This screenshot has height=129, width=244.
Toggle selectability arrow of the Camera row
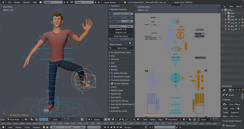point(239,20)
